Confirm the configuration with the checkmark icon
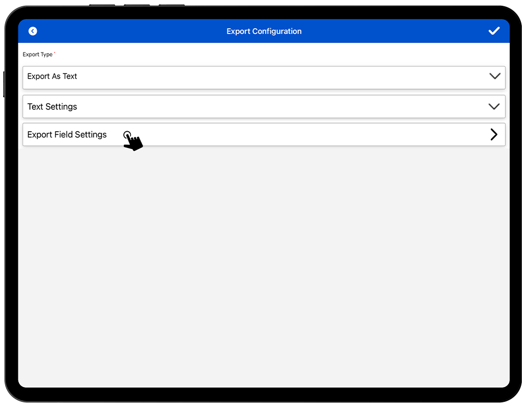 coord(493,31)
